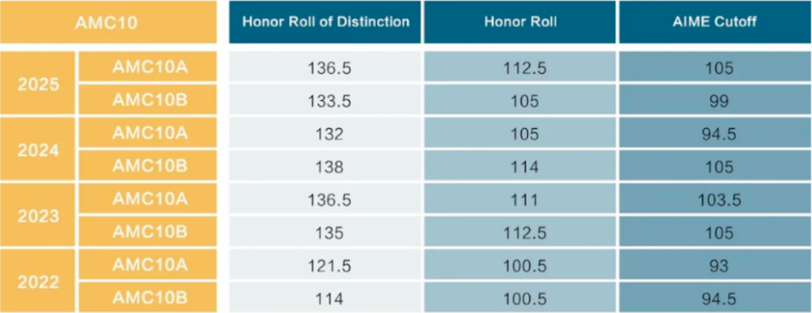Click the 2025 year cell
The height and width of the screenshot is (313, 812).
point(38,84)
